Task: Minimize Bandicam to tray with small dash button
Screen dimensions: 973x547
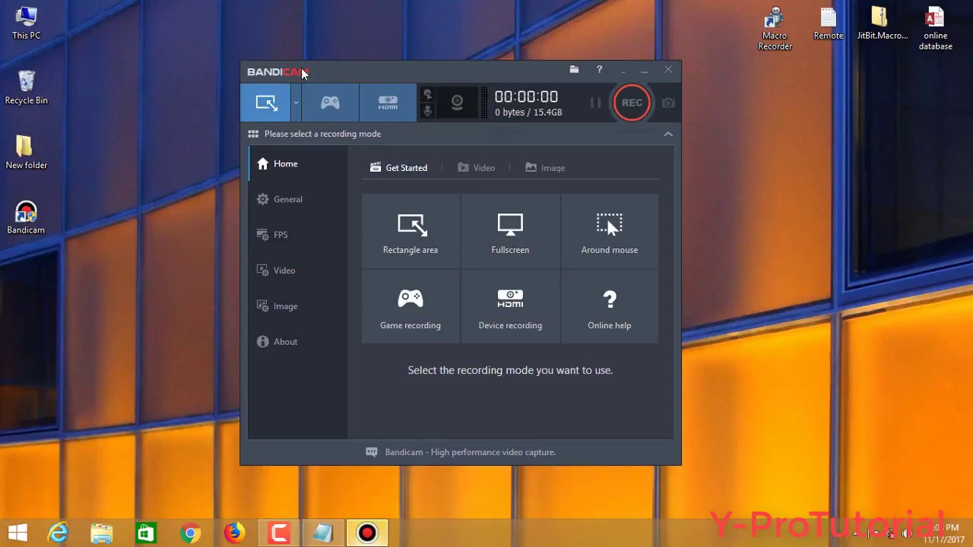Action: pyautogui.click(x=623, y=71)
